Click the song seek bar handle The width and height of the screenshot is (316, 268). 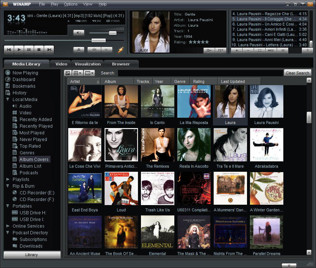(x=99, y=40)
